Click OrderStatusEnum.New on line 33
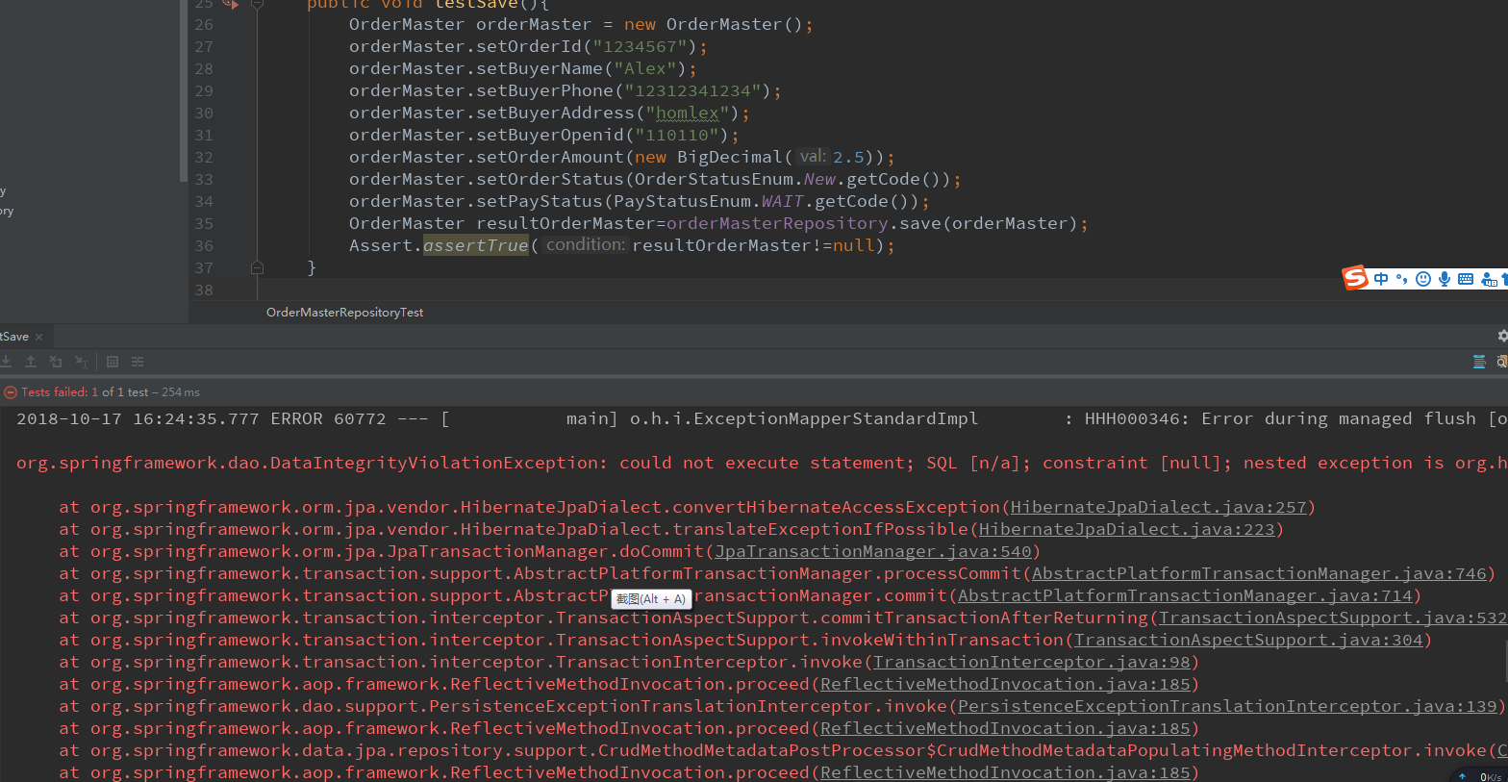 tap(735, 179)
